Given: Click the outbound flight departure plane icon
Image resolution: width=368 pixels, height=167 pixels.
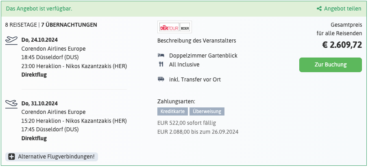Looking at the screenshot, I should [x=11, y=41].
